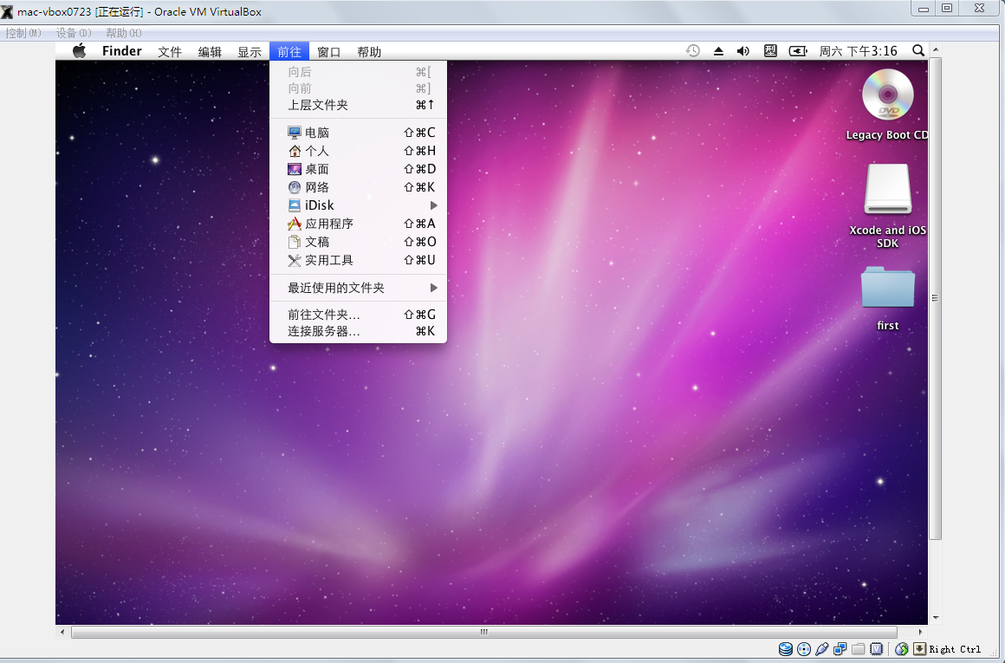Screen dimensions: 1005x663
Task: Click VirtualBox USB devices status icon
Action: tap(821, 649)
